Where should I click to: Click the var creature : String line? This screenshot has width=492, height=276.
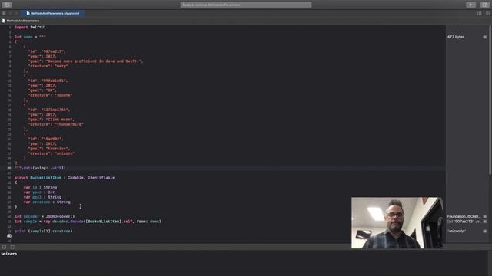(47, 202)
